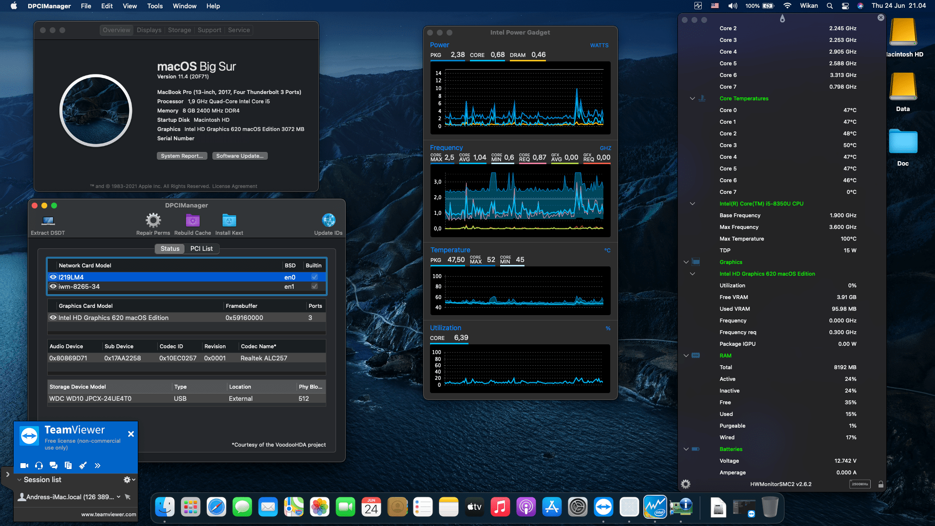Open Spotlight search in menu bar
The width and height of the screenshot is (935, 526).
click(829, 6)
